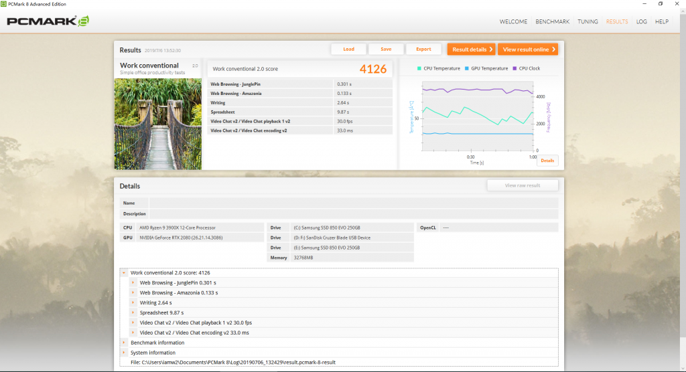Open the Log tab
Image resolution: width=686 pixels, height=372 pixels.
(x=641, y=21)
